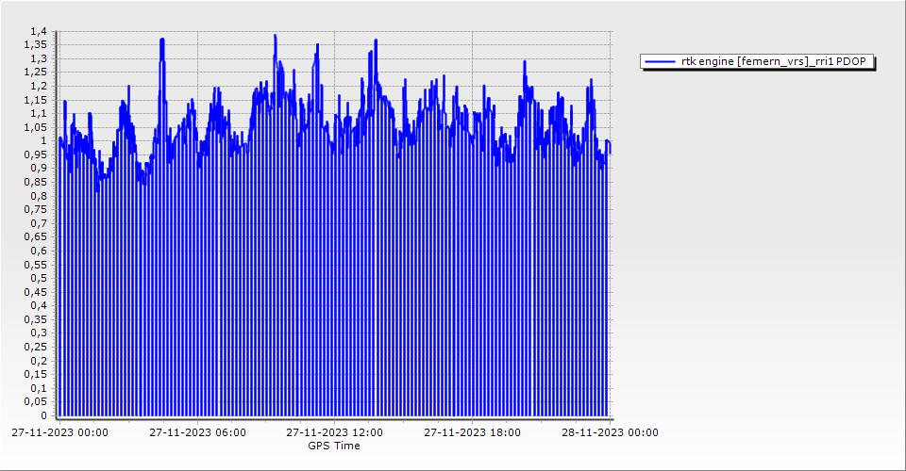The width and height of the screenshot is (906, 471).
Task: Click the PDOP spike just after 12:00
Action: pyautogui.click(x=376, y=41)
